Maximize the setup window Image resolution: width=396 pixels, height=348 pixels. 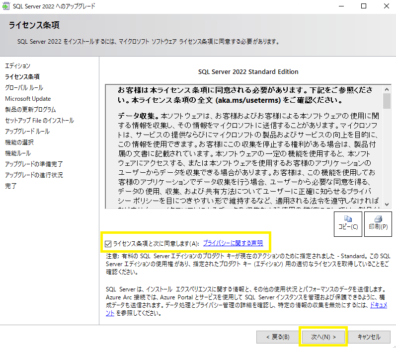tap(364, 6)
